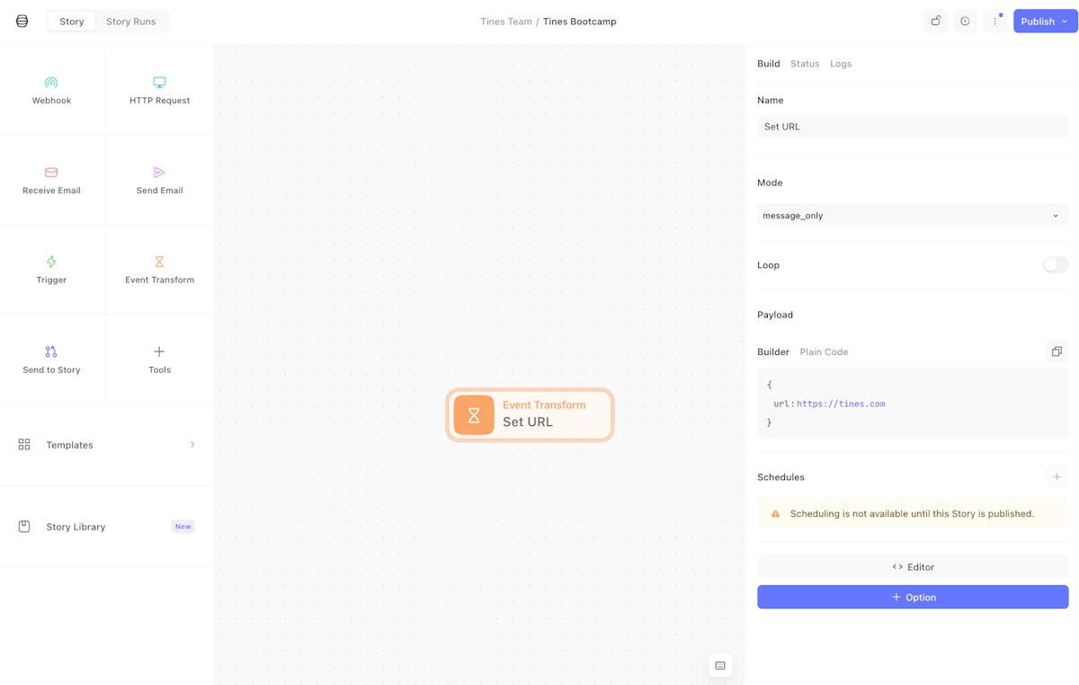Select the Trigger lightning icon
Viewport: 1079px width, 685px height.
click(51, 262)
